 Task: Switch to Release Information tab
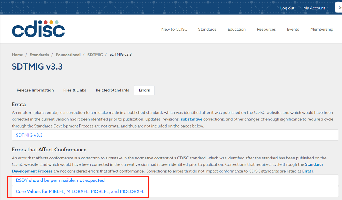pos(35,90)
